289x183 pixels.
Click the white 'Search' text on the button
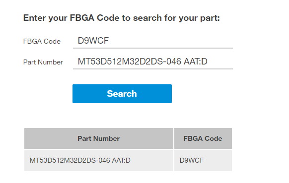pyautogui.click(x=122, y=94)
